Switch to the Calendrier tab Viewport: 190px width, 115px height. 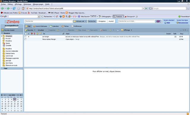point(54,26)
